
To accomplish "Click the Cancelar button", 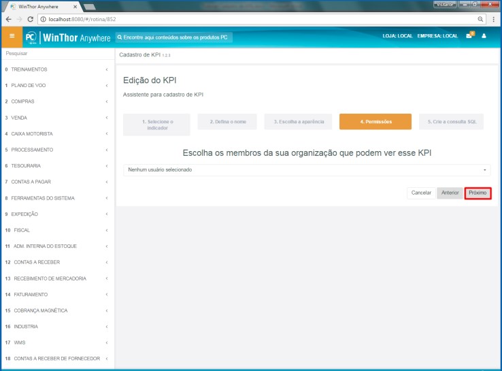I will [x=421, y=193].
